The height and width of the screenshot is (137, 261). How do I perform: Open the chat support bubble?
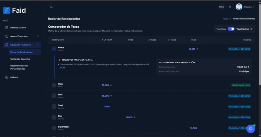[251, 129]
